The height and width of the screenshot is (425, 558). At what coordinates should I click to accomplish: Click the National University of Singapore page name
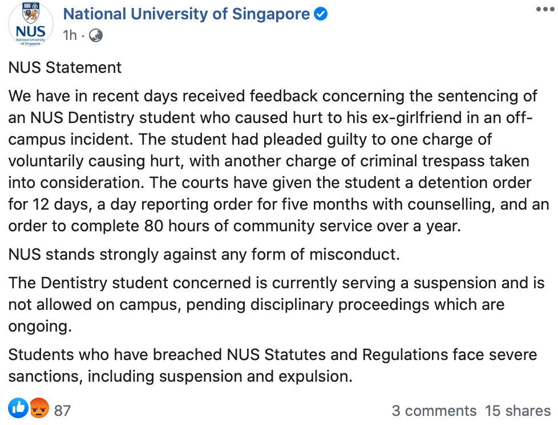[x=187, y=14]
